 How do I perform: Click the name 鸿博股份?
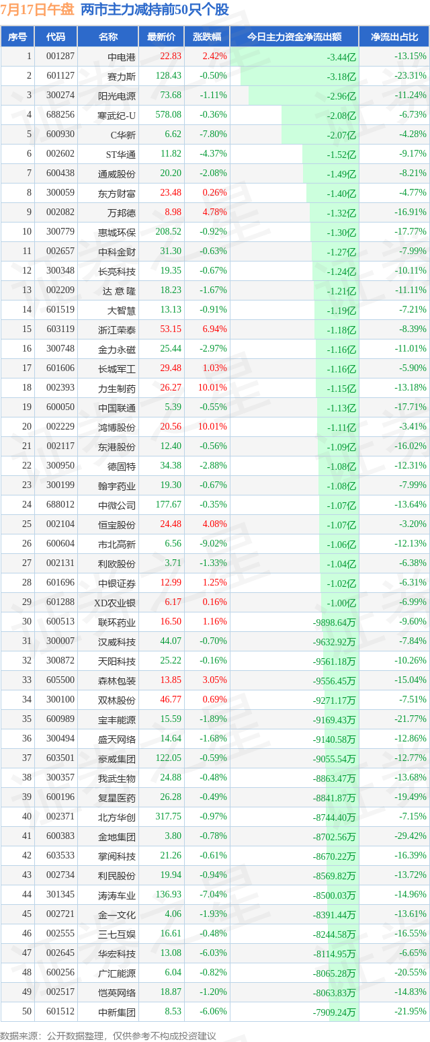[117, 427]
